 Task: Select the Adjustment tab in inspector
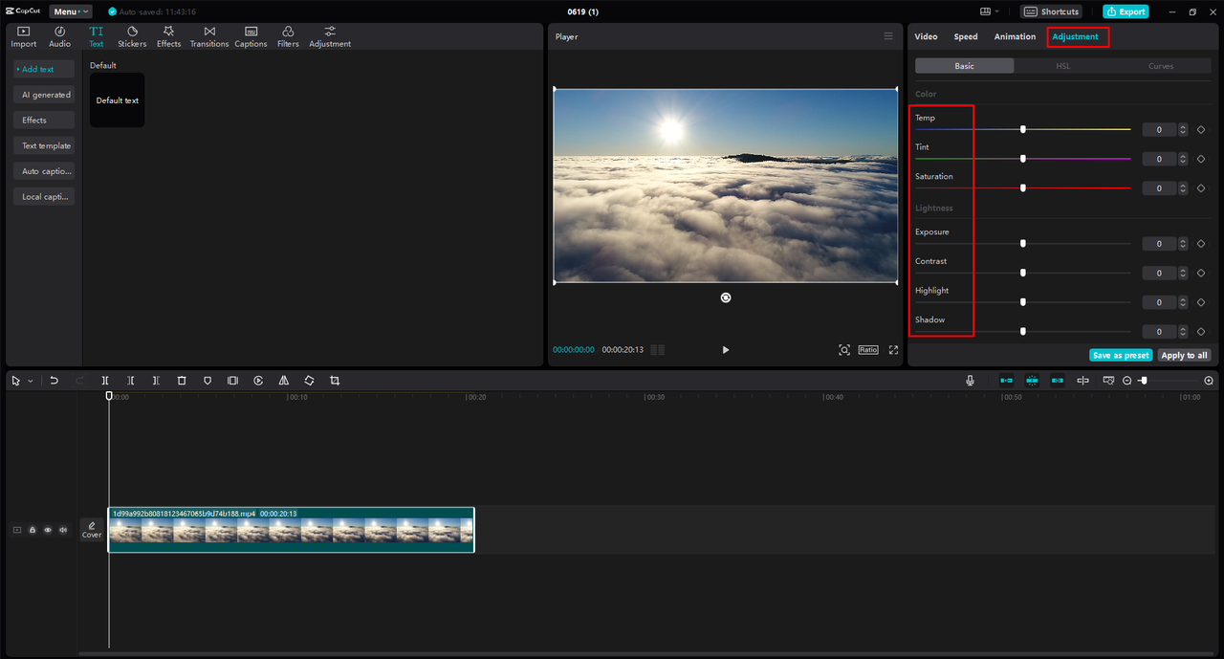pyautogui.click(x=1076, y=36)
